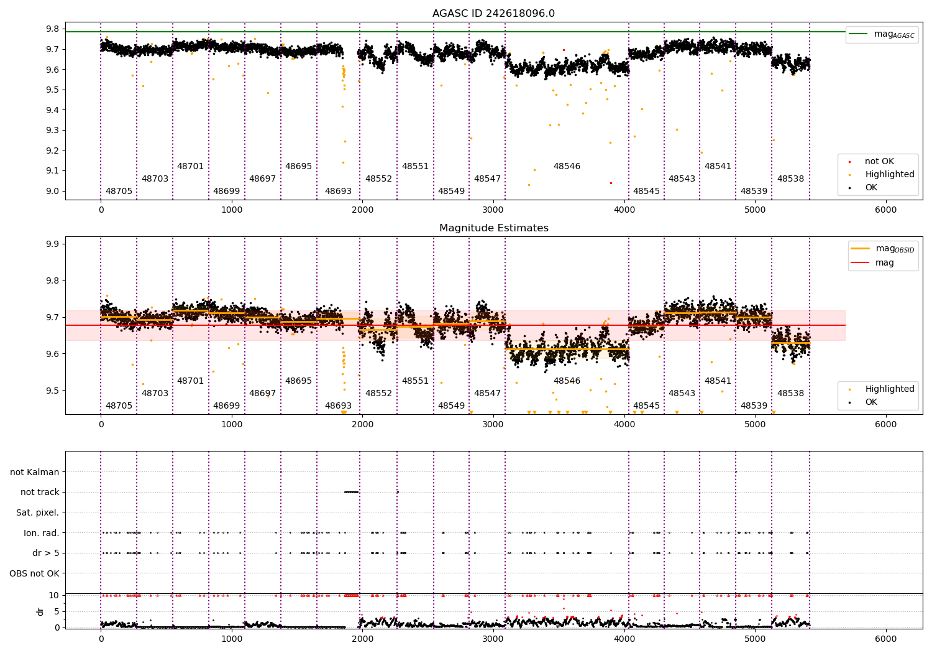The image size is (932, 653).
Task: Click obsid label 48539 in top plot
Action: [754, 191]
